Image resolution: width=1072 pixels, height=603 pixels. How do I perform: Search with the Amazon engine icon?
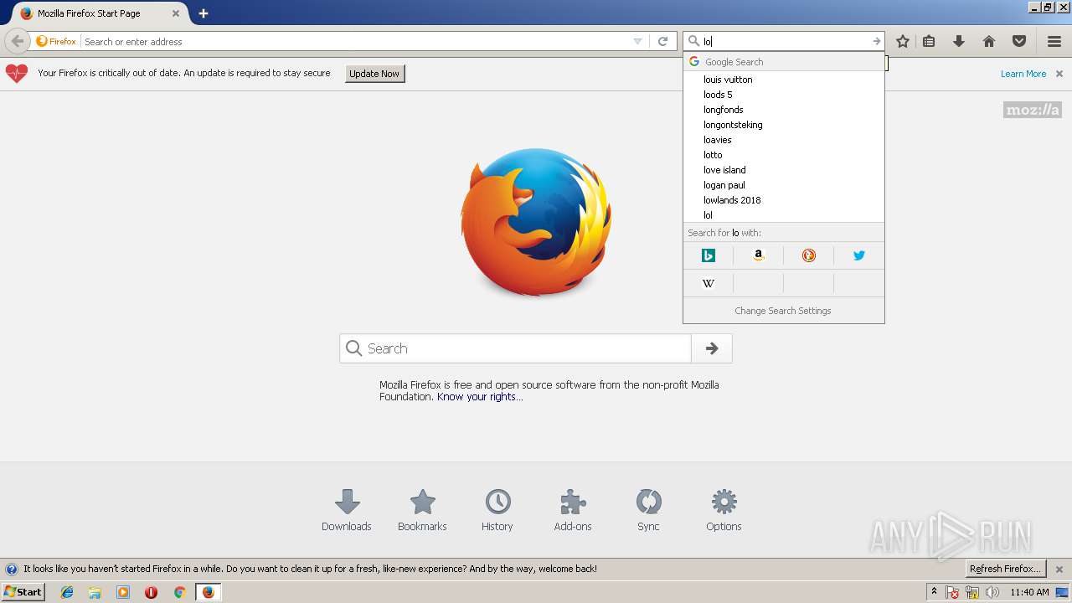tap(759, 255)
